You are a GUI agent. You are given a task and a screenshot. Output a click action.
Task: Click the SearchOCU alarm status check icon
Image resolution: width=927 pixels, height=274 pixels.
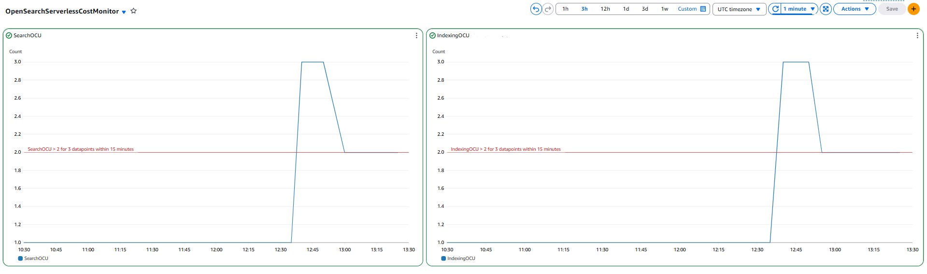pyautogui.click(x=9, y=35)
